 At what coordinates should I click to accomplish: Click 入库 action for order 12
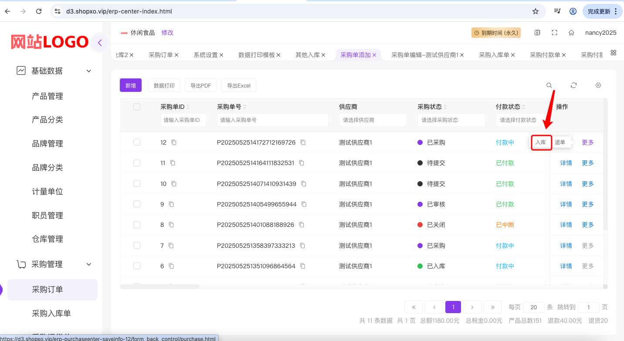(541, 142)
